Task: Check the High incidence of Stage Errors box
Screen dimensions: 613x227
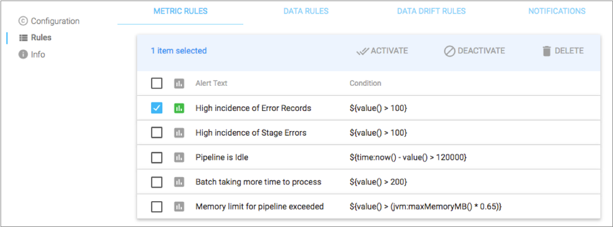Action: click(x=157, y=133)
